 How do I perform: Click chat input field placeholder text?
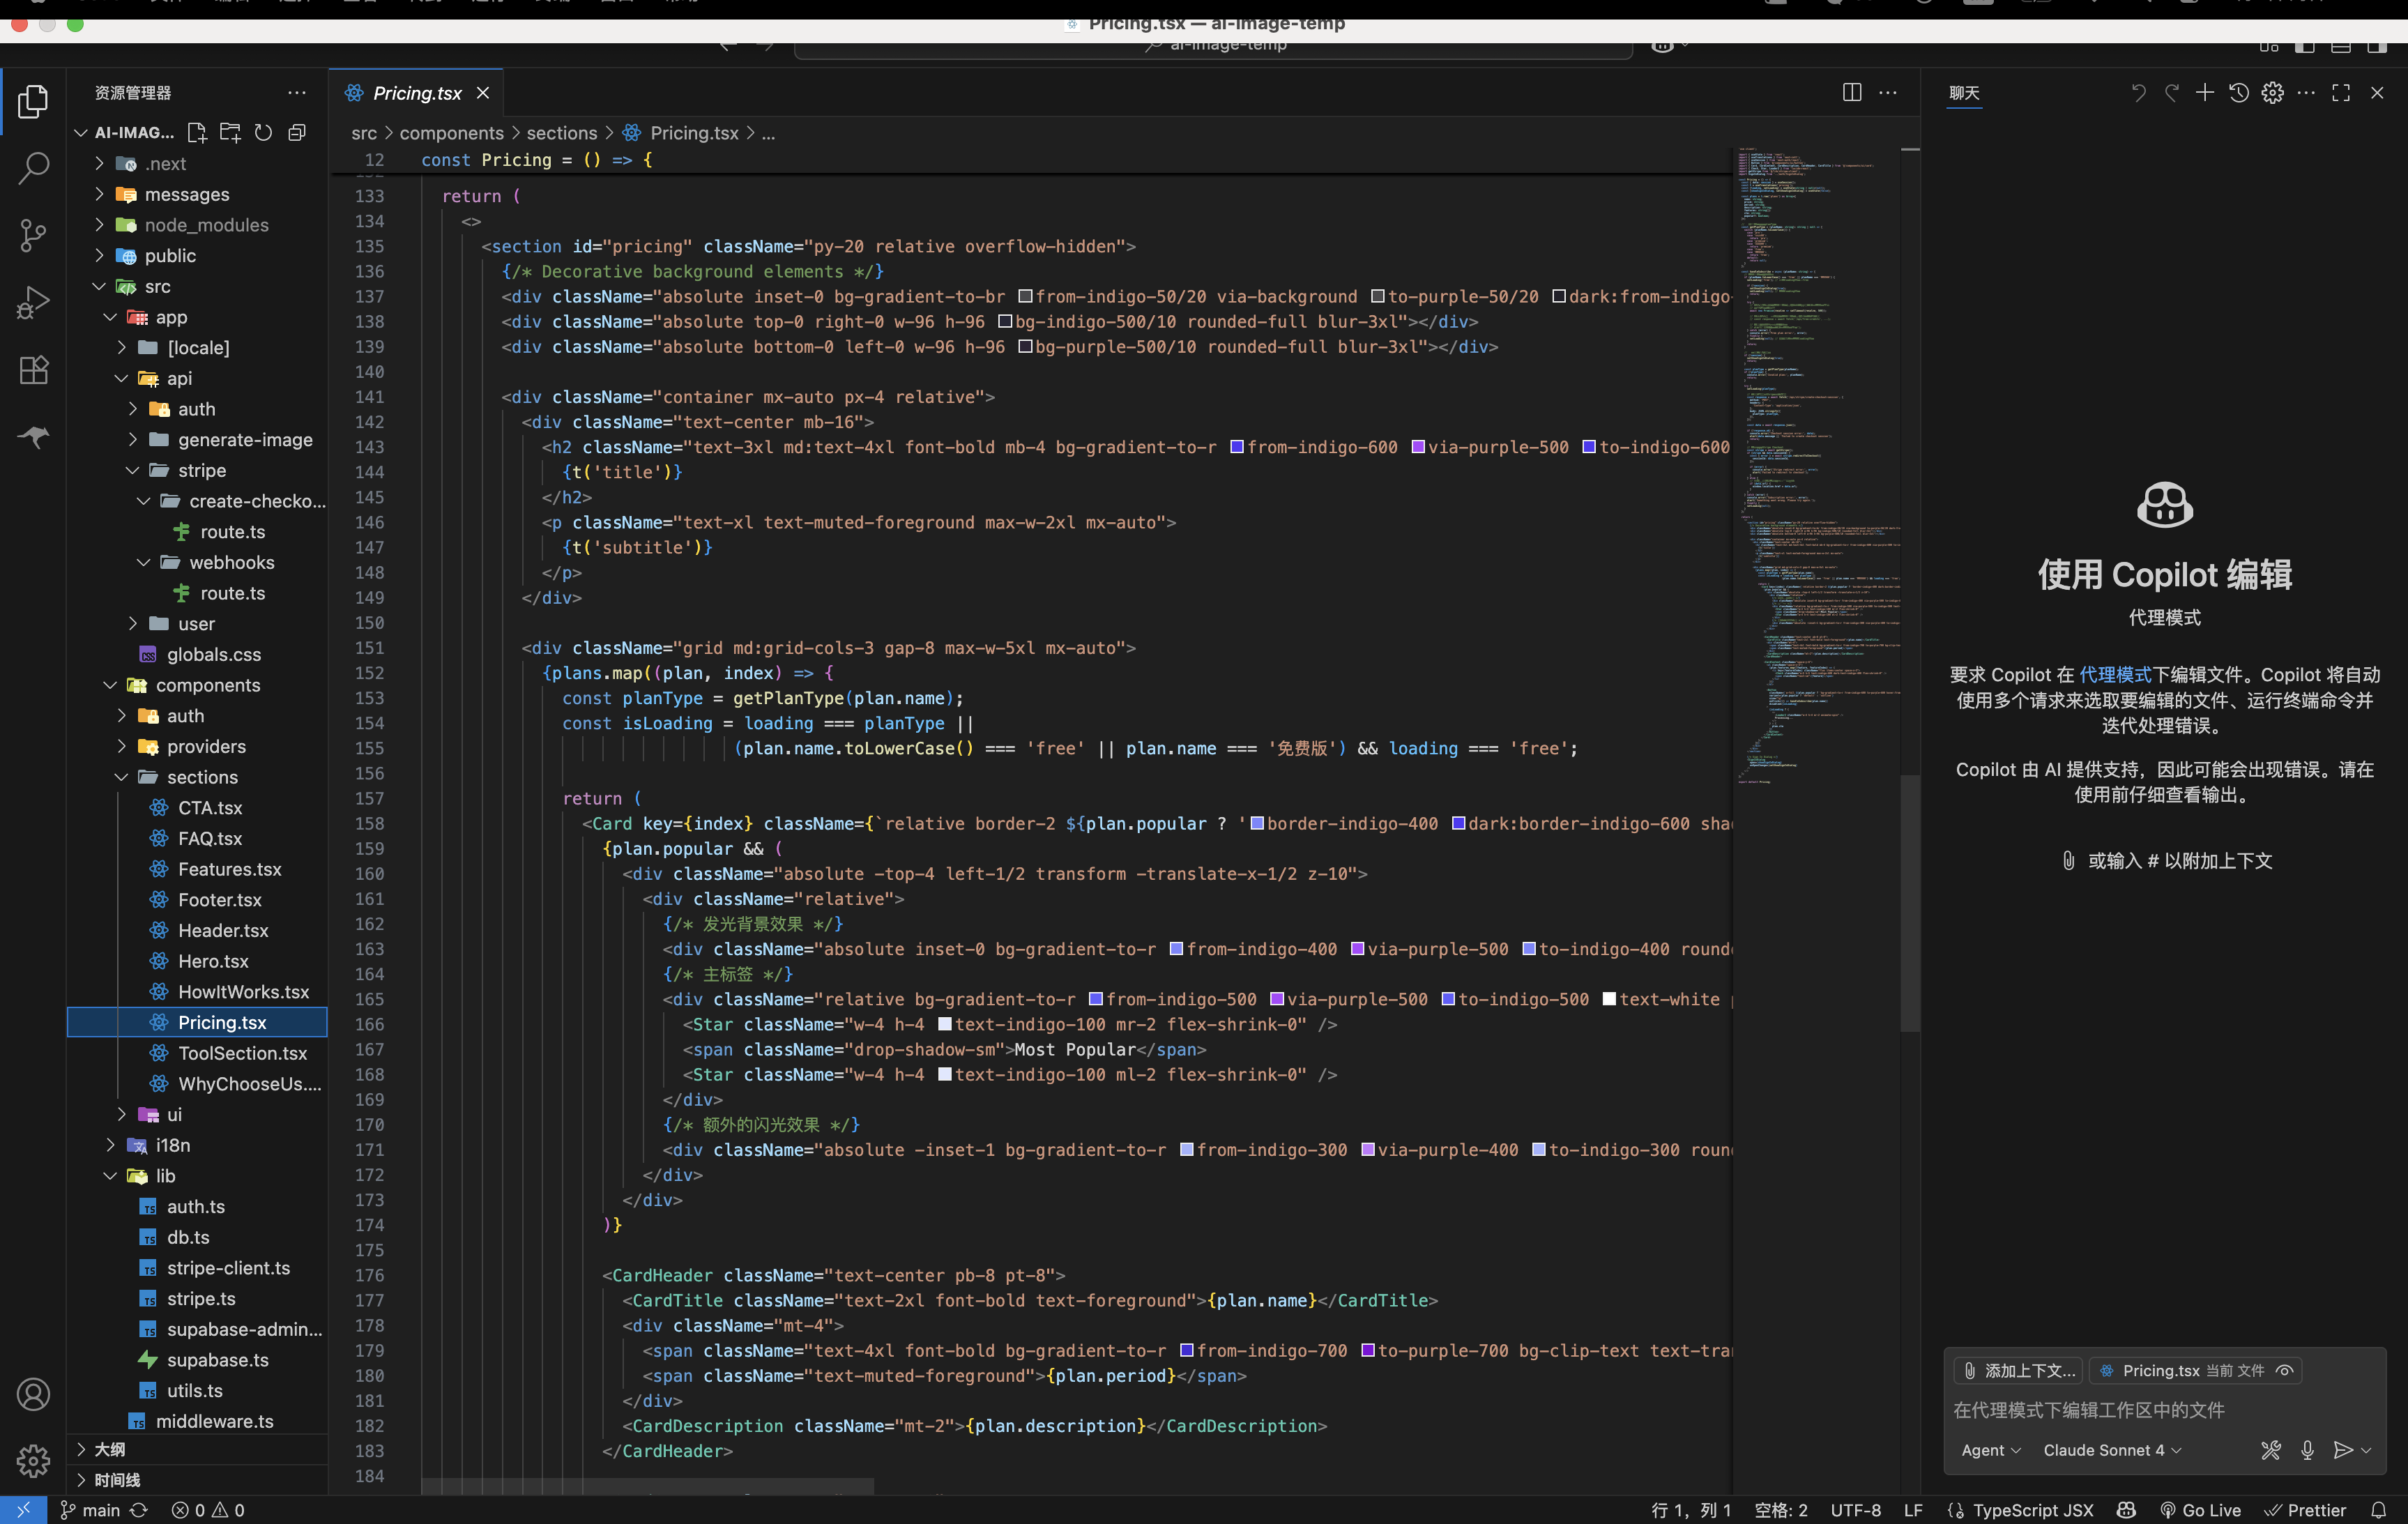coord(2089,1410)
